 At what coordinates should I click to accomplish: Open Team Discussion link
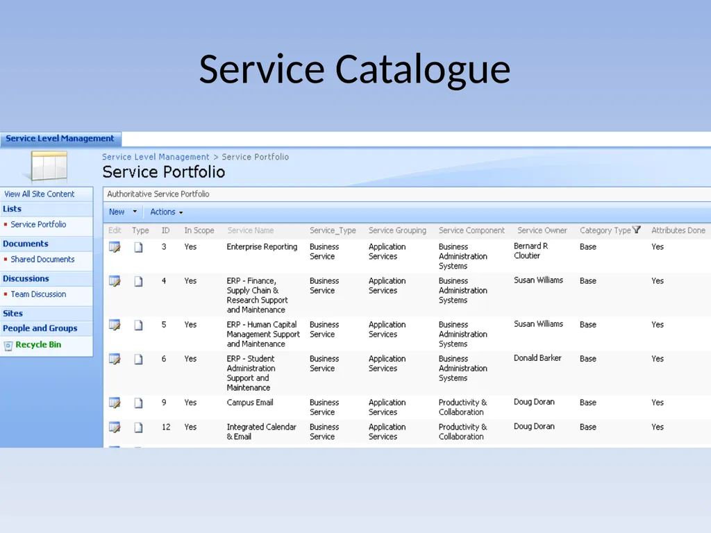tap(39, 294)
